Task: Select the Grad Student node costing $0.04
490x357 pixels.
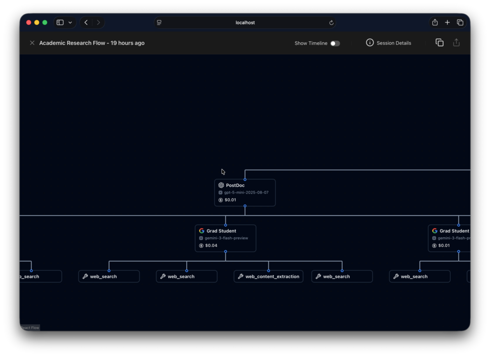Action: point(225,238)
